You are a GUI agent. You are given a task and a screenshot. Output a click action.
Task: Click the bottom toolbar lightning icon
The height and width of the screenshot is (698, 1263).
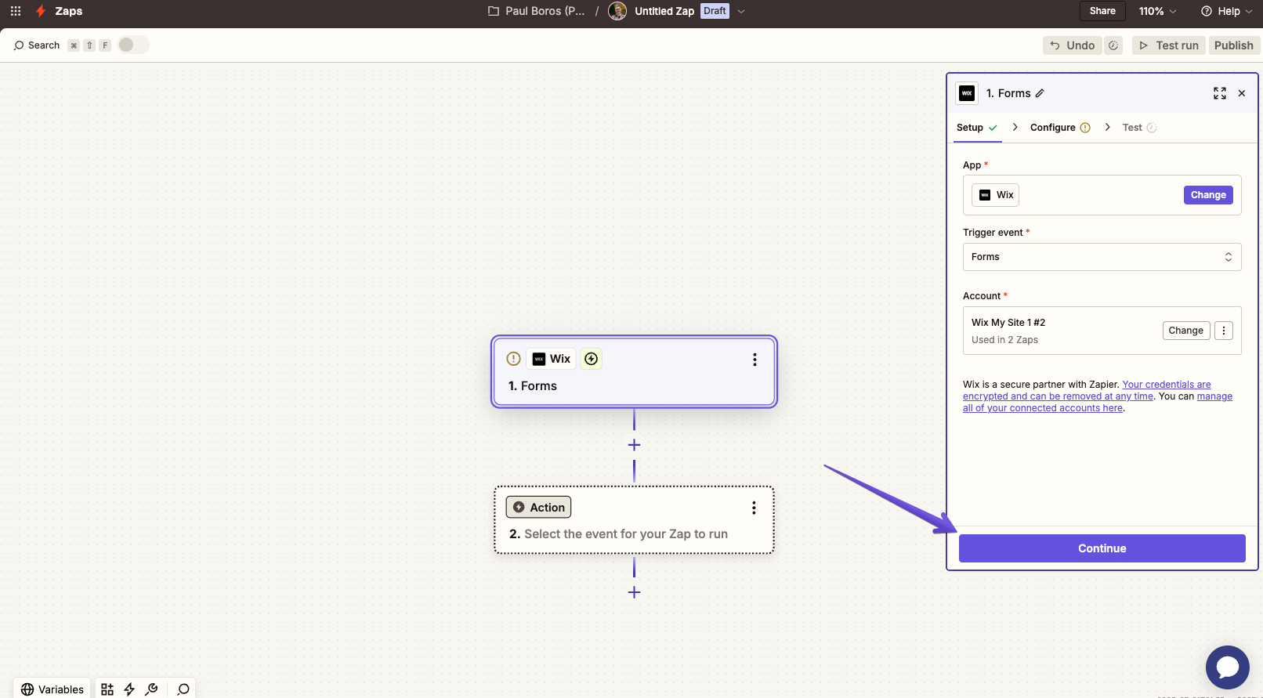click(129, 689)
